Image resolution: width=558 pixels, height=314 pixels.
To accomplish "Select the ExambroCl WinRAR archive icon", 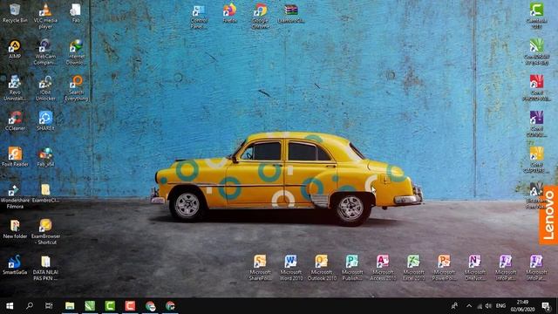I will click(x=290, y=14).
